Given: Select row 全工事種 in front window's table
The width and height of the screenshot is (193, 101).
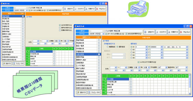Looking at the screenshot, I should (118, 79).
